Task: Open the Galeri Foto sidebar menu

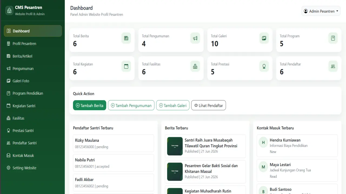Action: click(33, 81)
